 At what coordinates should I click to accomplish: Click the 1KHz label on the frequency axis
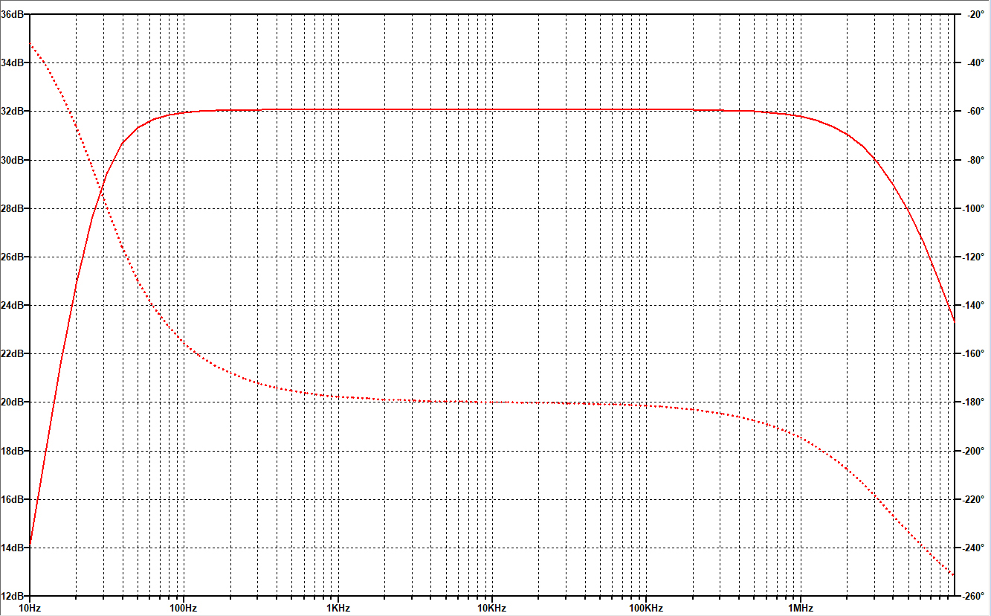click(338, 609)
